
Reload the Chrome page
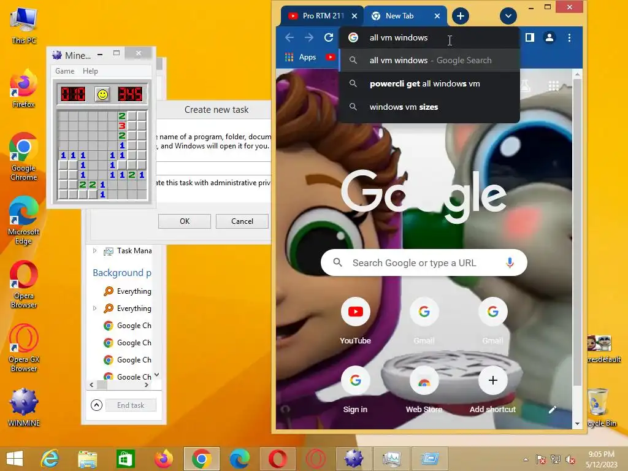pyautogui.click(x=329, y=37)
